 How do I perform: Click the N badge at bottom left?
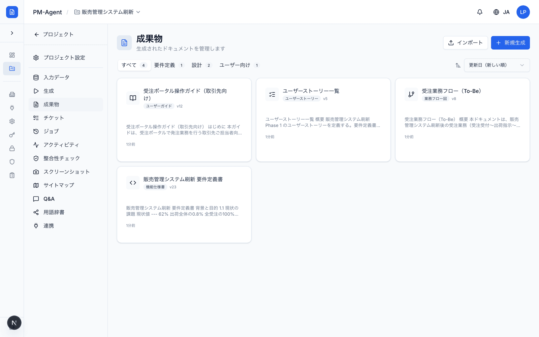tap(14, 323)
